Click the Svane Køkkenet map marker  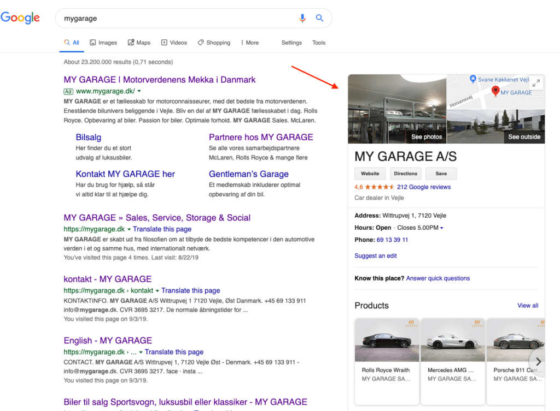point(473,79)
